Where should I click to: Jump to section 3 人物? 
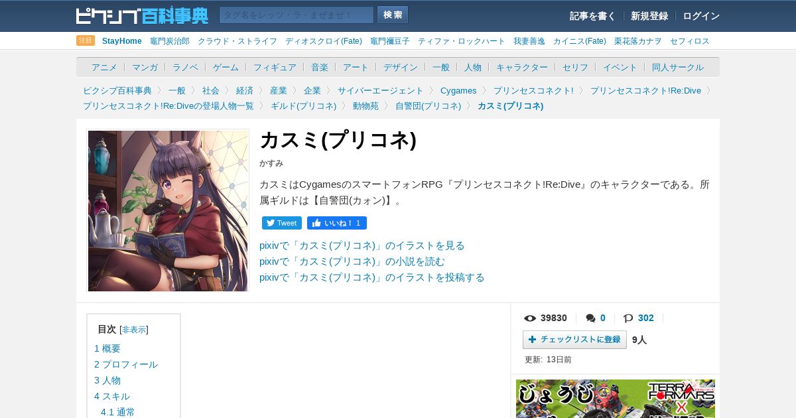pyautogui.click(x=107, y=380)
